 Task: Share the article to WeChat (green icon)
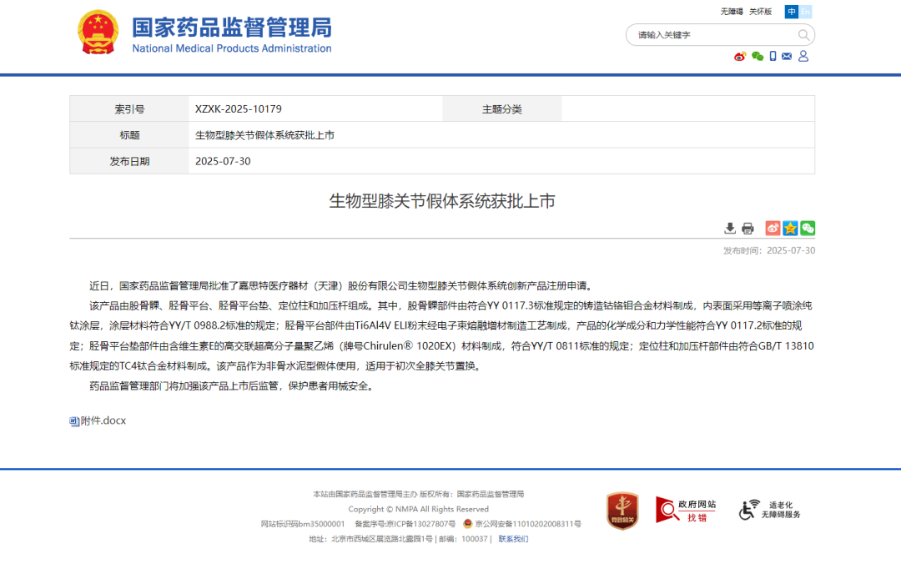808,229
